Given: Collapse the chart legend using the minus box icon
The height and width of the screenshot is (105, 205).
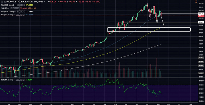Looking at the screenshot, I should coord(2,2).
